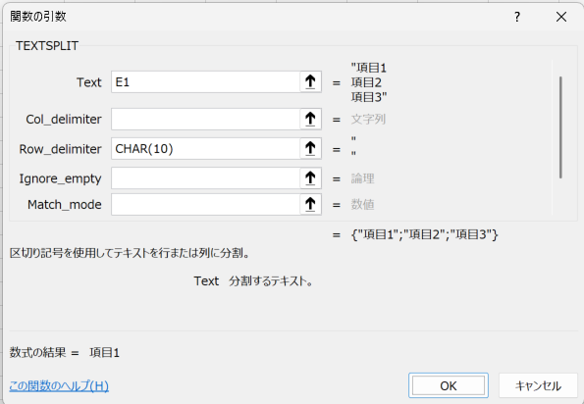584x404 pixels.
Task: Close the 関数の引数 dialog
Action: pos(561,17)
